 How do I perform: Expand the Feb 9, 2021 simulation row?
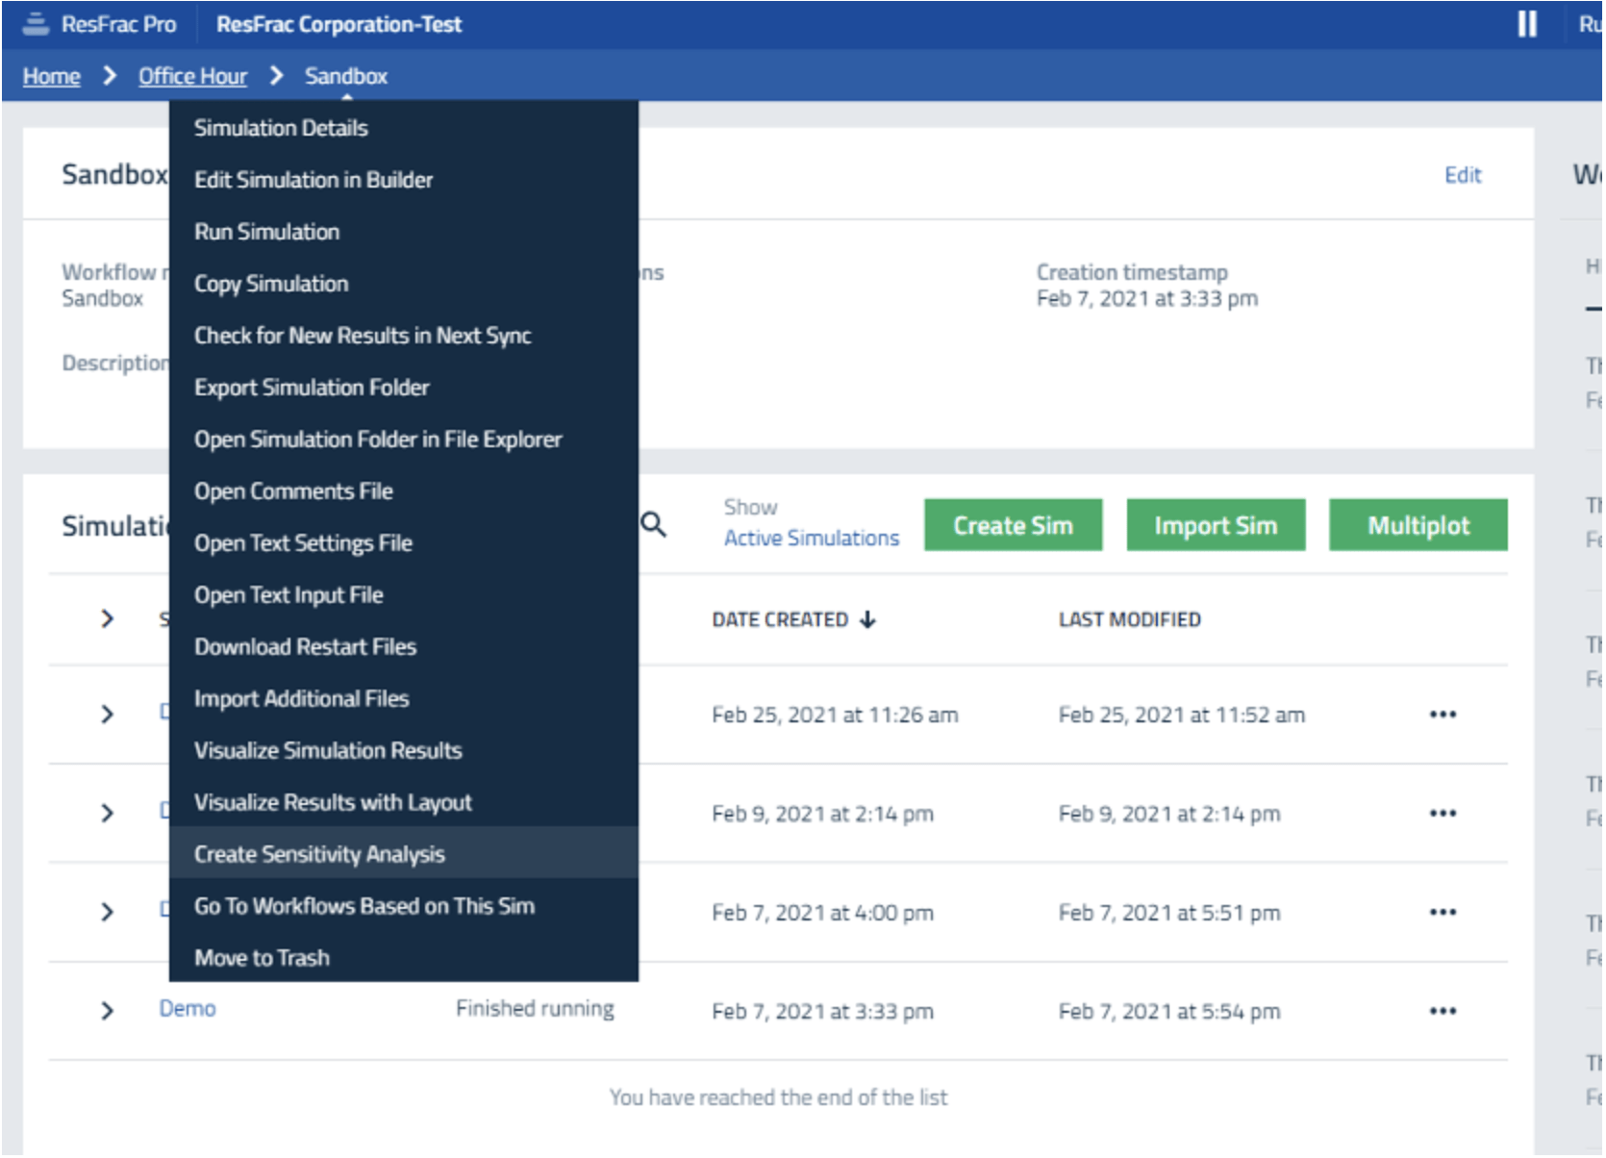tap(107, 814)
